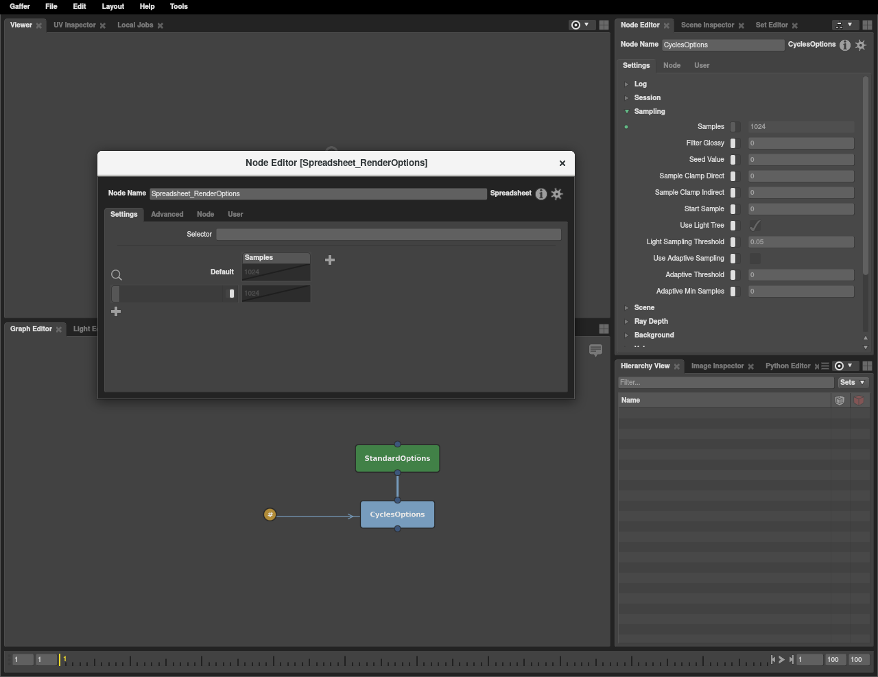Open the Sets dropdown in the Hierarchy View
Image resolution: width=878 pixels, height=677 pixels.
coord(853,383)
